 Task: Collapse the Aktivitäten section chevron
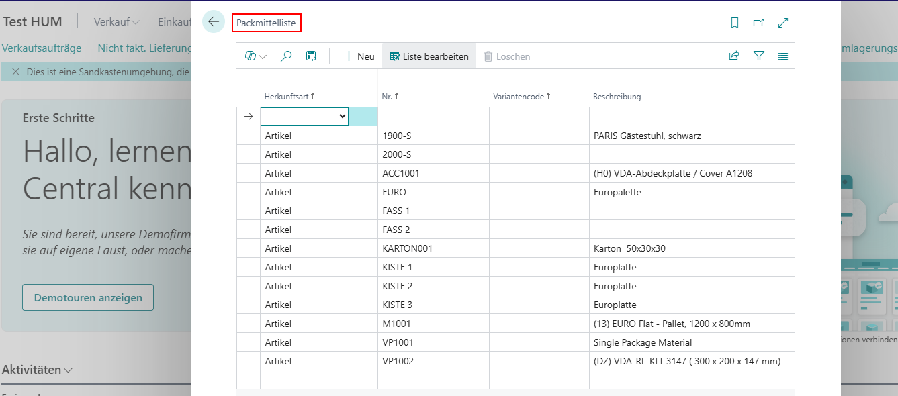click(x=69, y=370)
